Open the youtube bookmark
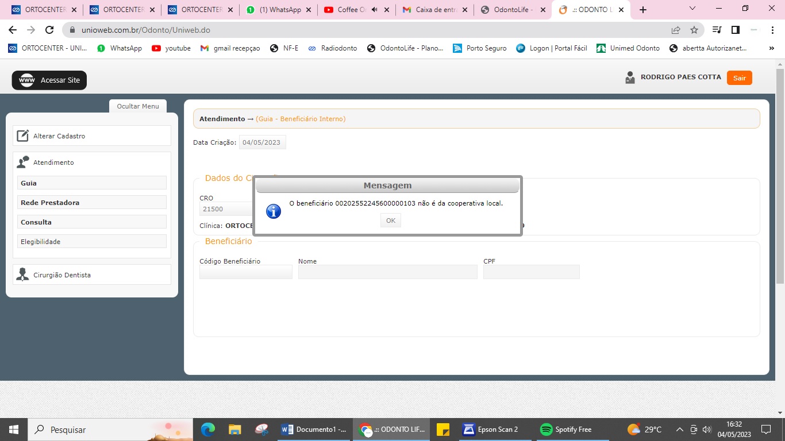The height and width of the screenshot is (441, 785). (x=171, y=48)
